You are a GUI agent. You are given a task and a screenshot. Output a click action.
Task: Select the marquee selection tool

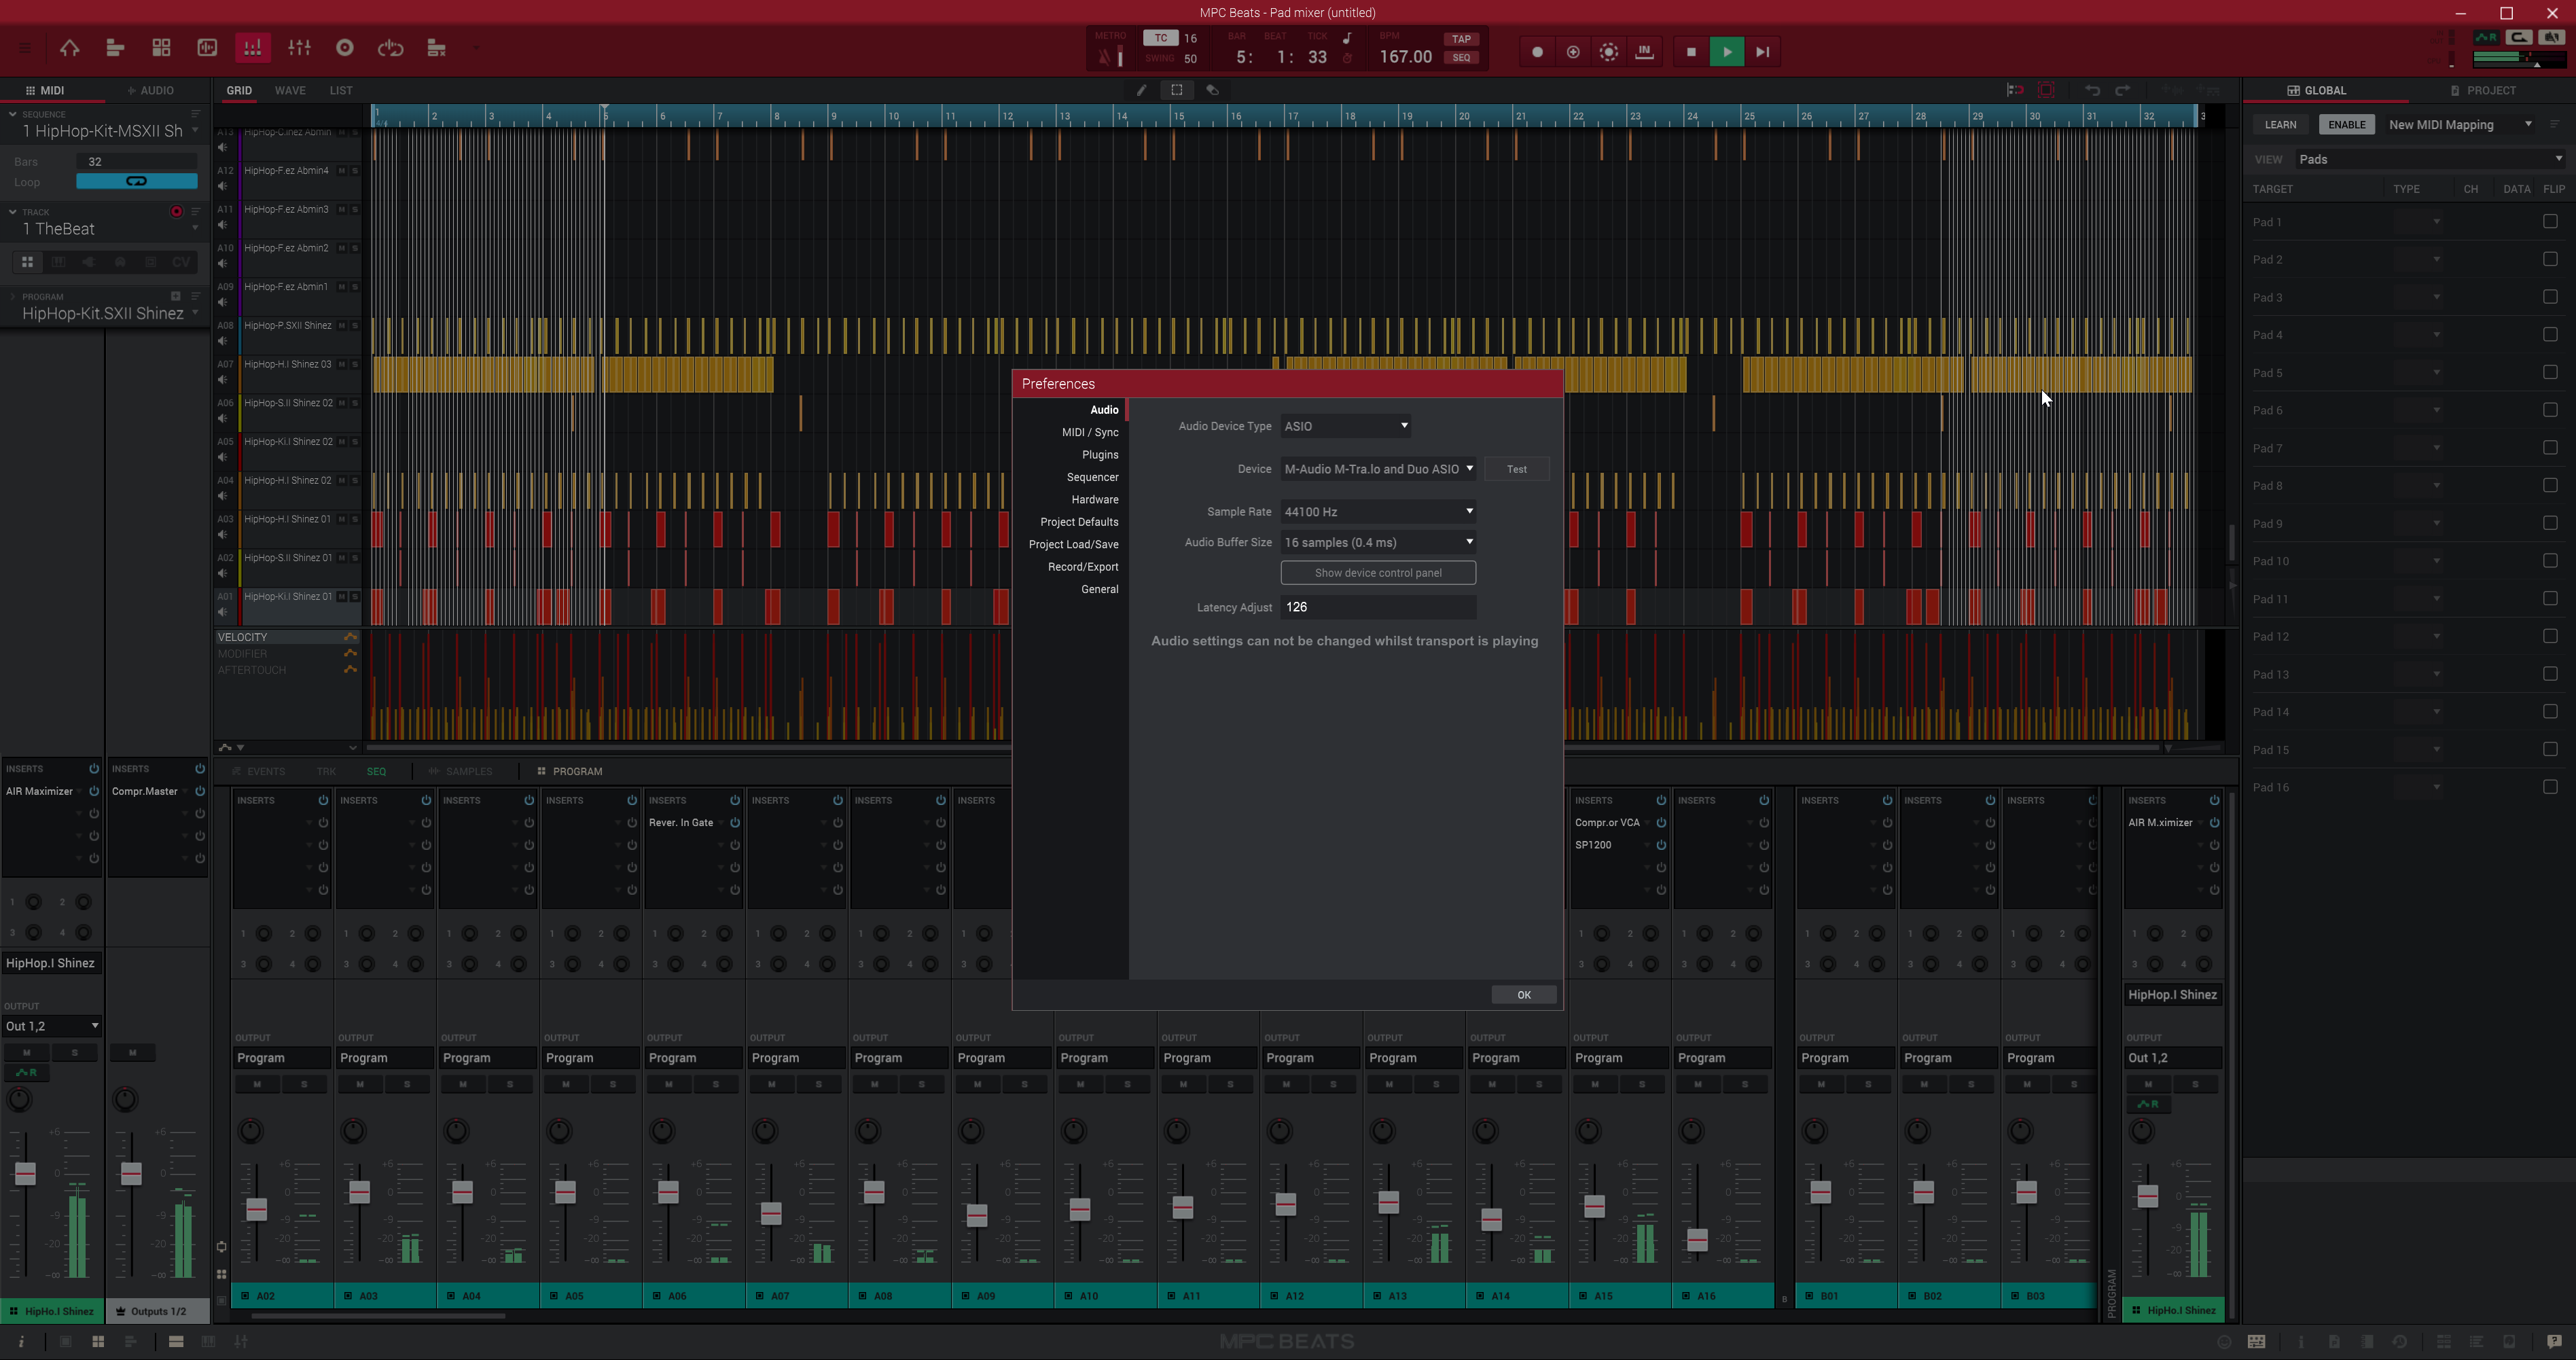pos(1177,90)
